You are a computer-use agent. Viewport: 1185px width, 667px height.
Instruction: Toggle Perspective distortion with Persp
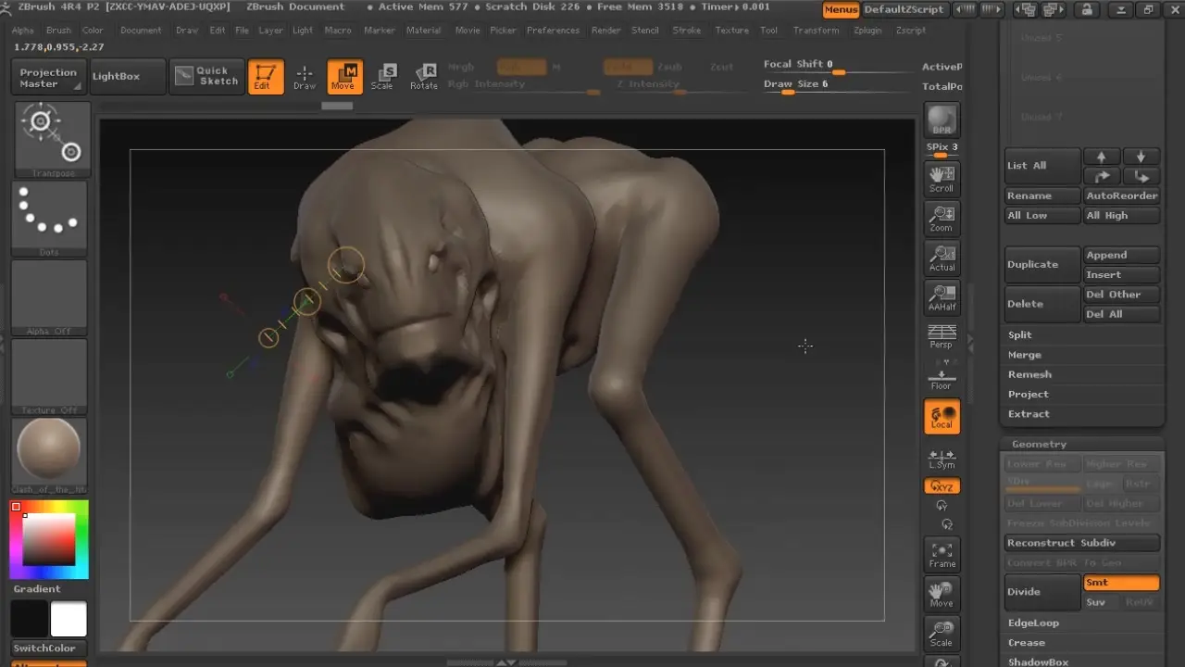point(942,336)
